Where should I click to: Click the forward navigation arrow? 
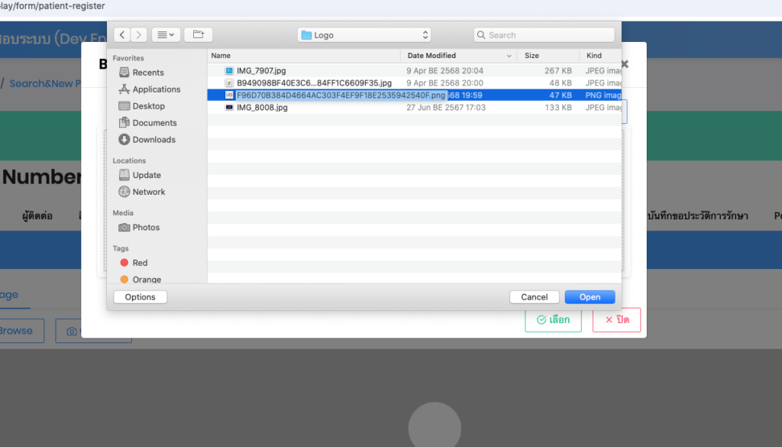pyautogui.click(x=140, y=35)
